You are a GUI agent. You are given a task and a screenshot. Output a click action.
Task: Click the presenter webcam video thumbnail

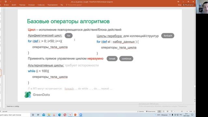202,7
